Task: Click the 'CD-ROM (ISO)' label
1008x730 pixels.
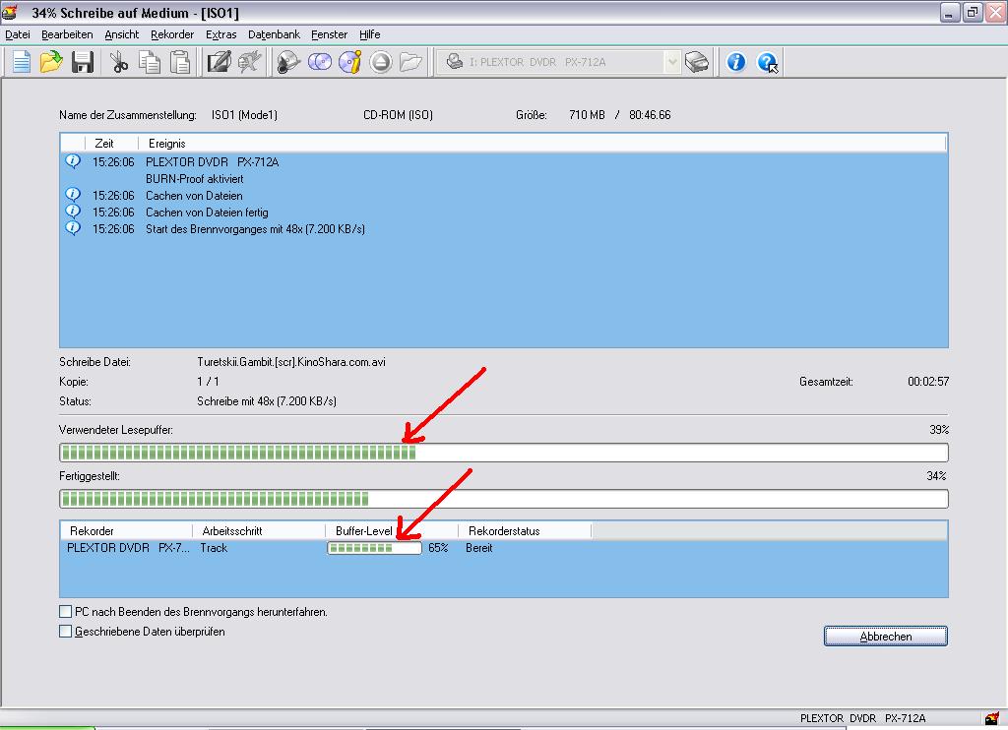Action: (x=398, y=114)
